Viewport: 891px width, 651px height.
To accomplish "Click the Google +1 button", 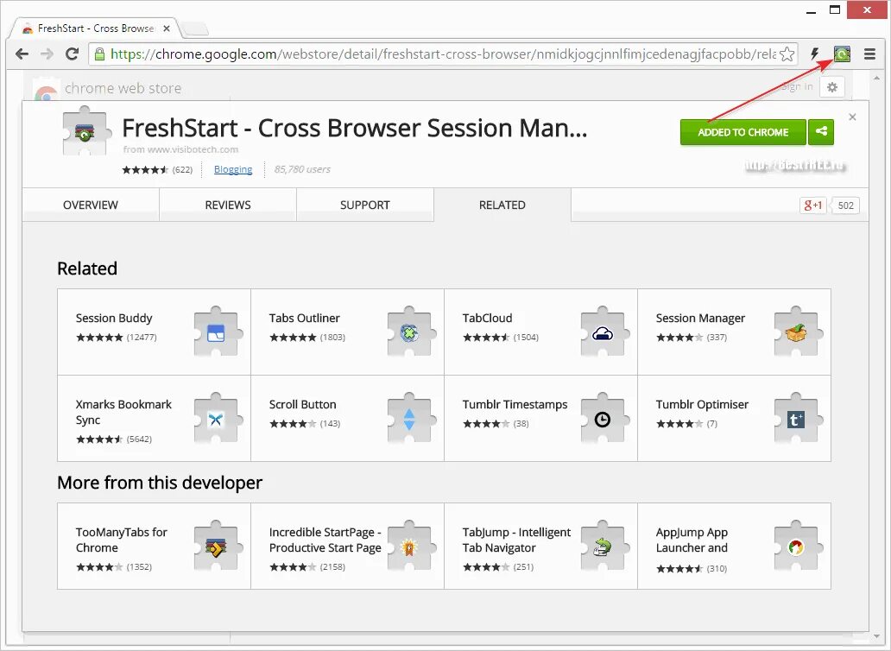I will point(812,205).
